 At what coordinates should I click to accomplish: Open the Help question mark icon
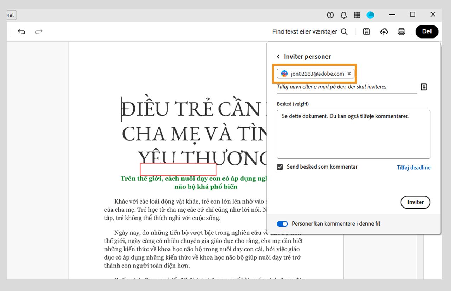coord(330,15)
